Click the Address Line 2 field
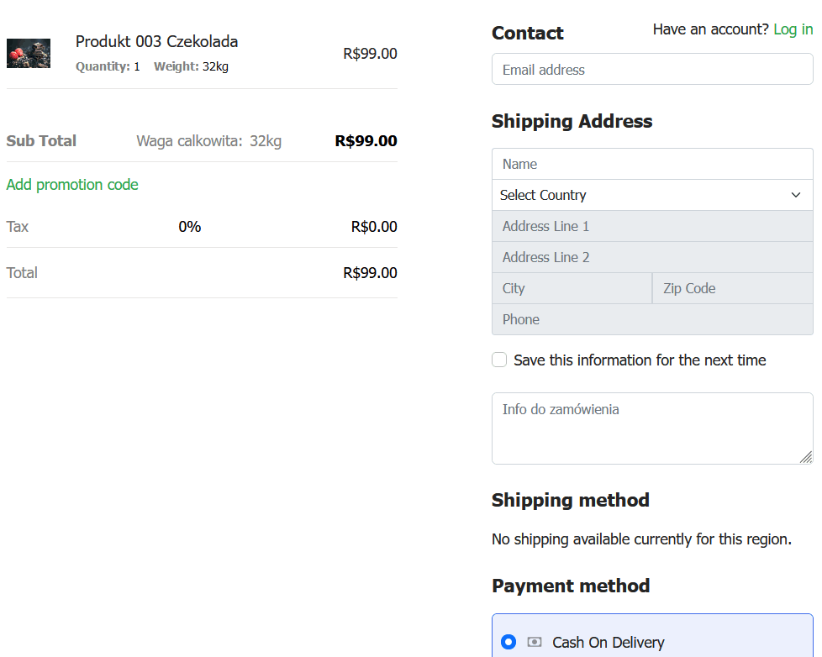 pos(652,257)
